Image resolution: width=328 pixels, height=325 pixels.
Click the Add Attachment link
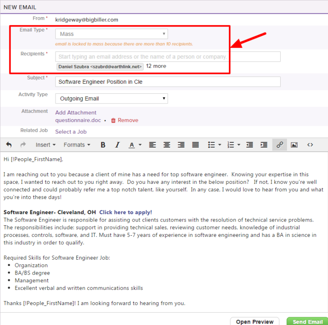point(76,112)
